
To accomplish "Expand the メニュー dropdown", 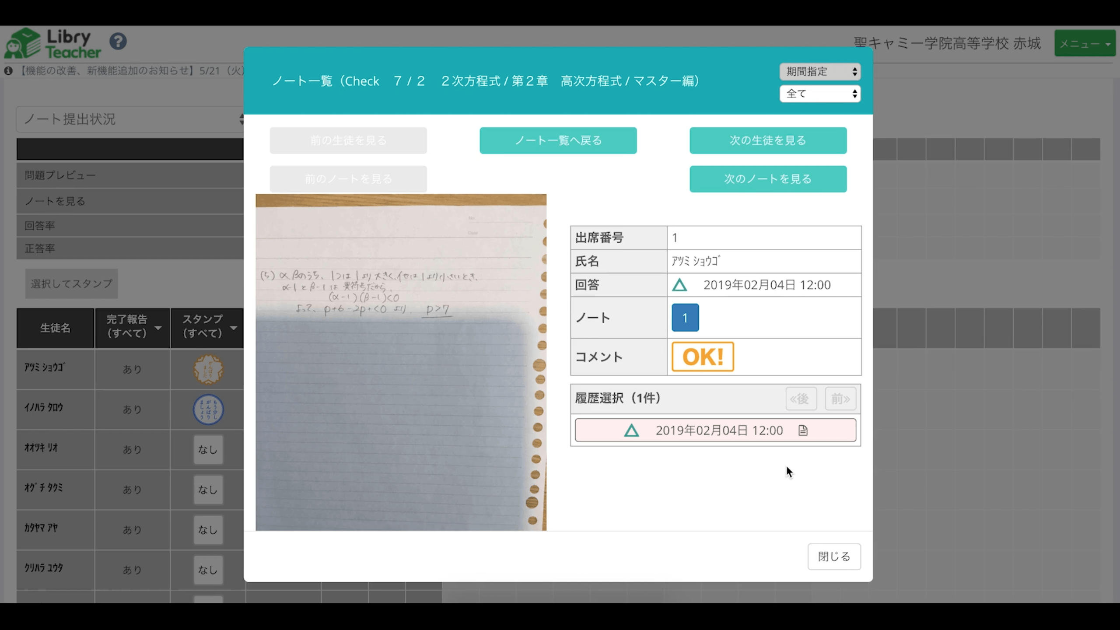I will 1084,43.
